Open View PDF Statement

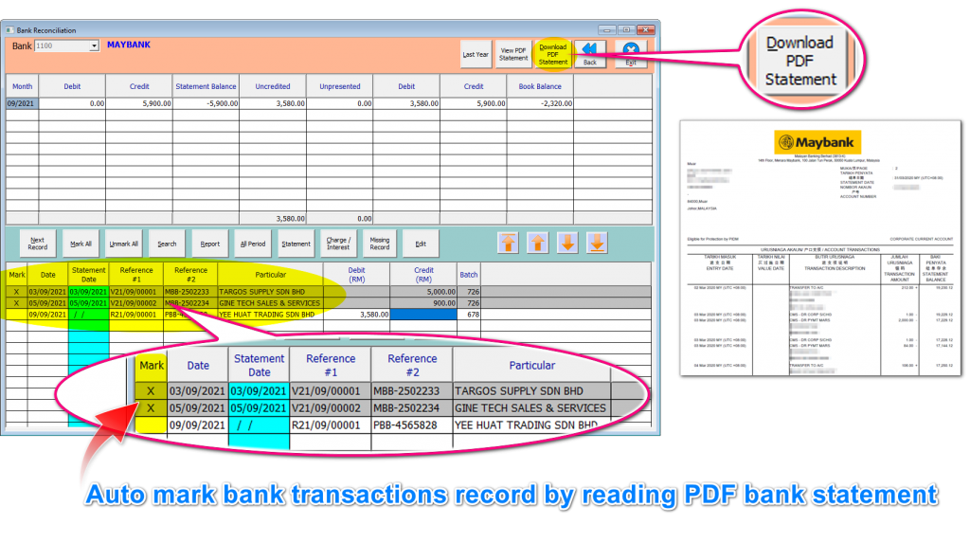pos(513,54)
